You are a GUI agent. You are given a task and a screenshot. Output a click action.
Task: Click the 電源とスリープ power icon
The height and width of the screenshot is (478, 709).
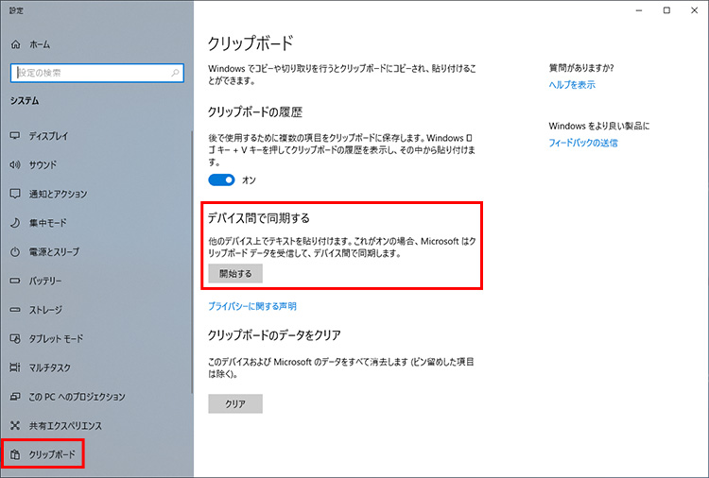[15, 251]
